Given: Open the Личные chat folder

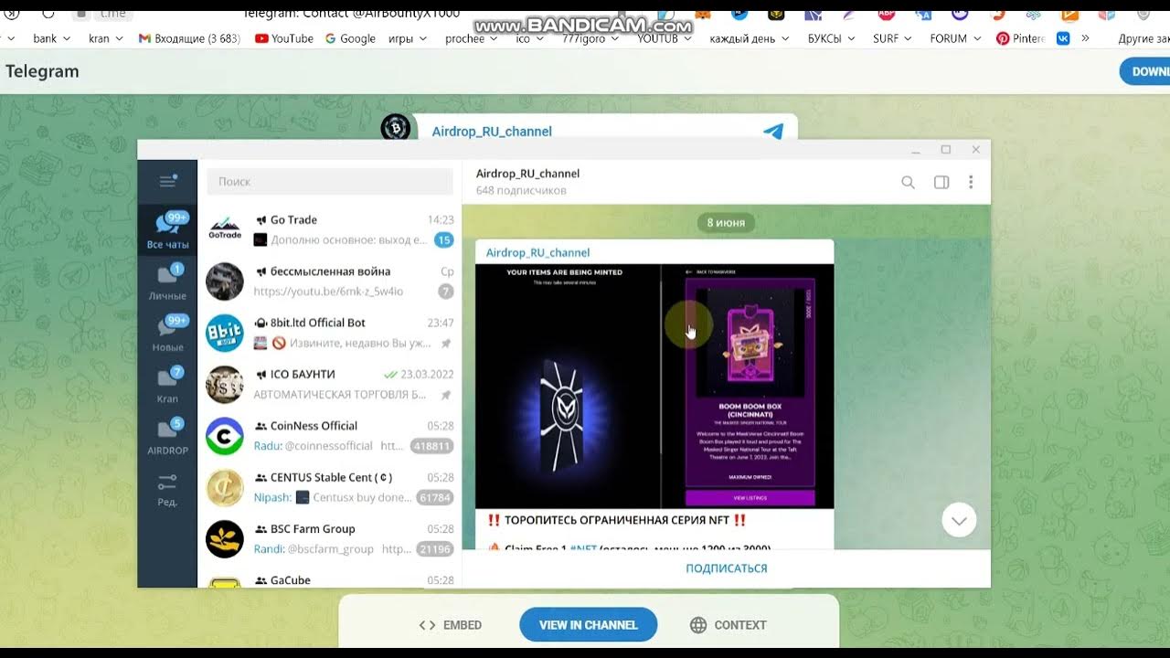Looking at the screenshot, I should [x=167, y=281].
